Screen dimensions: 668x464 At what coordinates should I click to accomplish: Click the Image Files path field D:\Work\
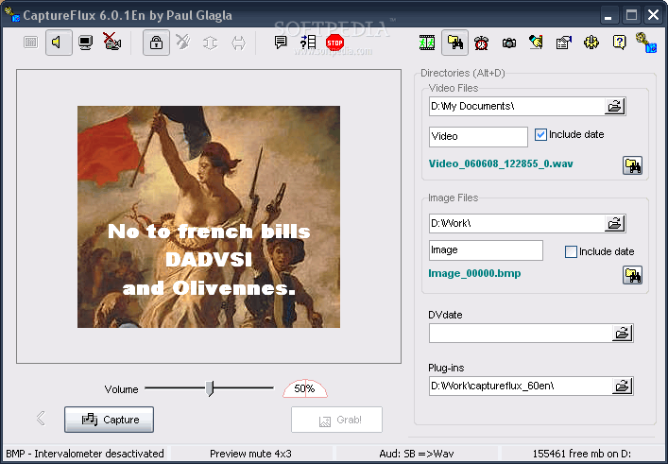[x=517, y=223]
